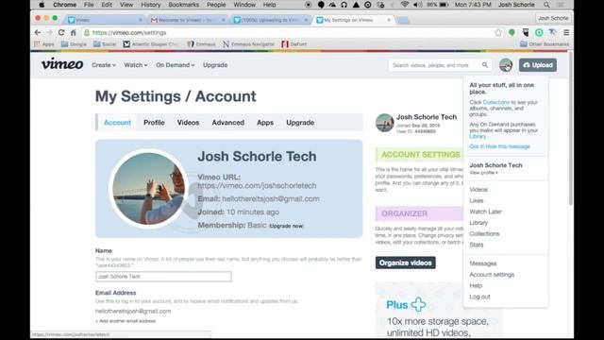Open the Google bookmarks folder
Screen dimensions: 604x340
(74, 44)
